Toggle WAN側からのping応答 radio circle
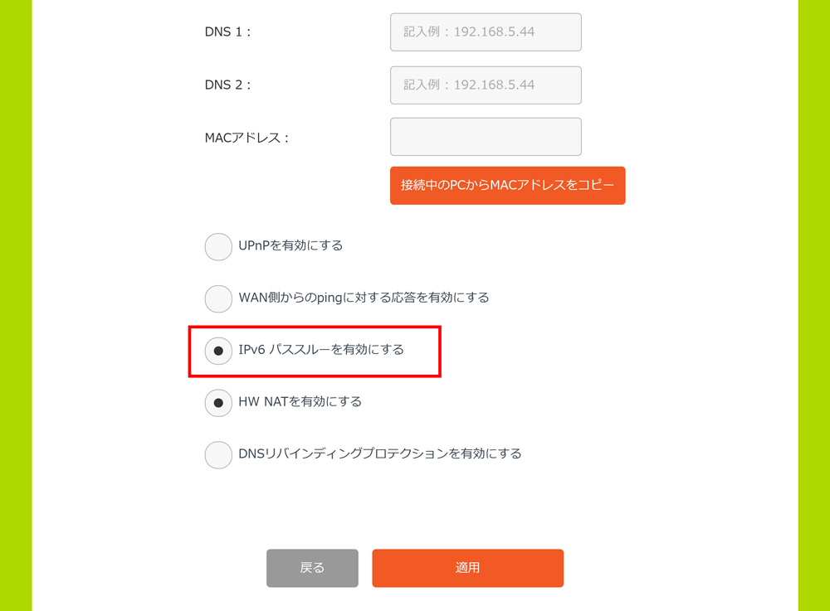 218,298
